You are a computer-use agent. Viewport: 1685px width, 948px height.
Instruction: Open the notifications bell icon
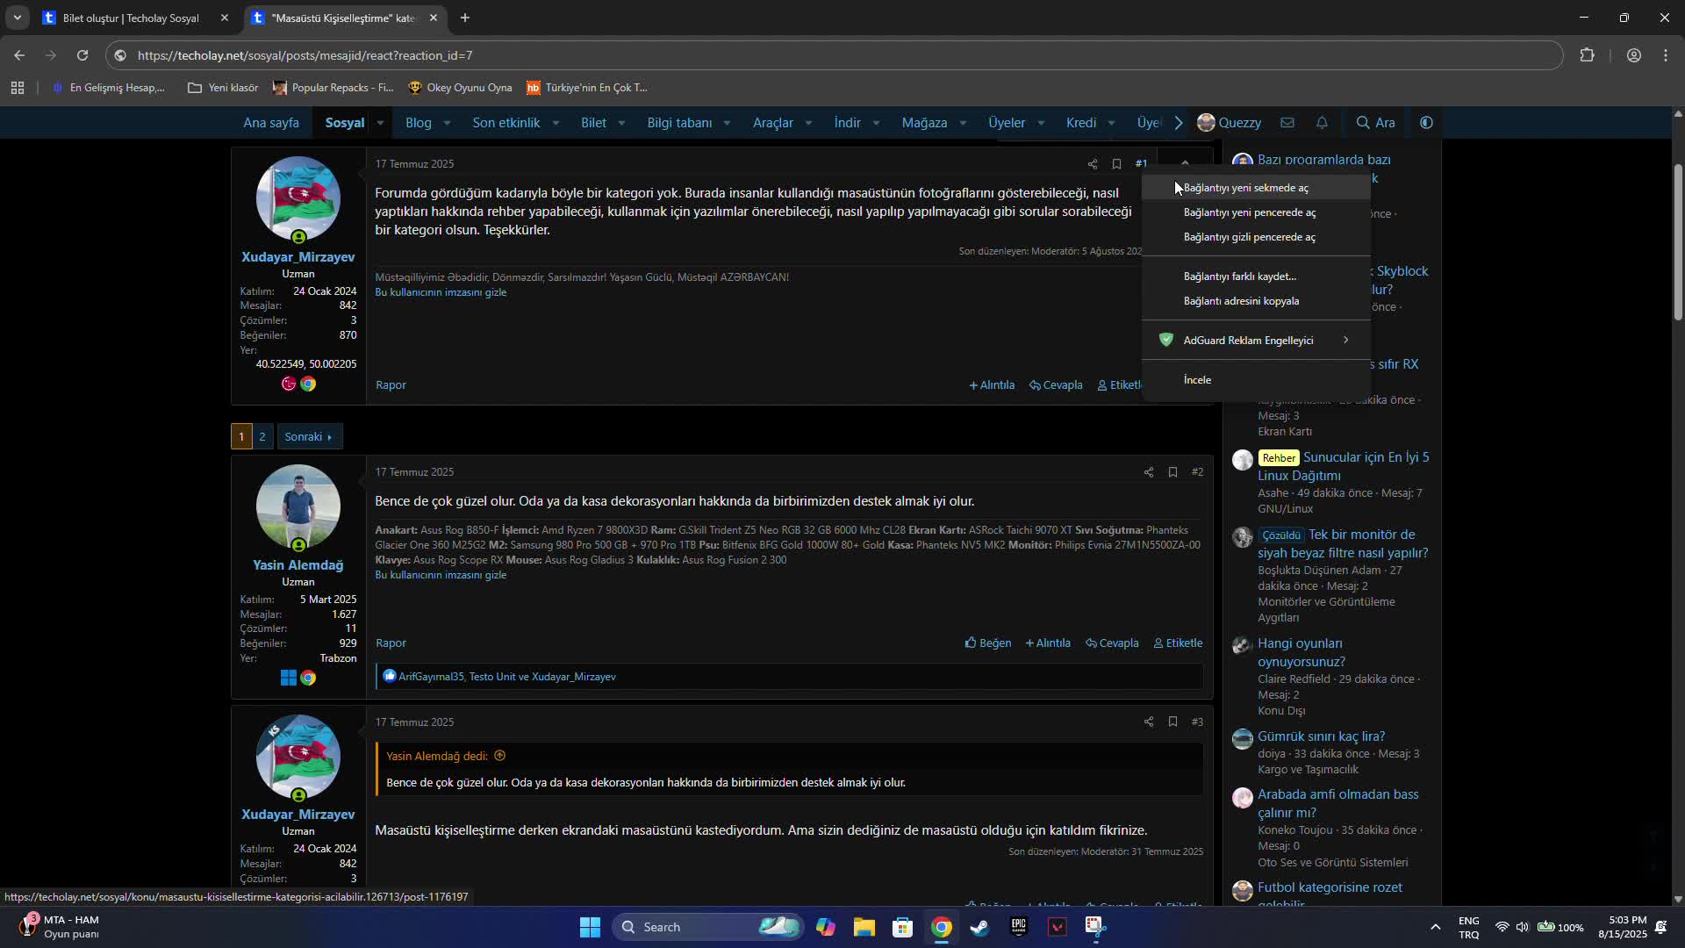[x=1322, y=123]
